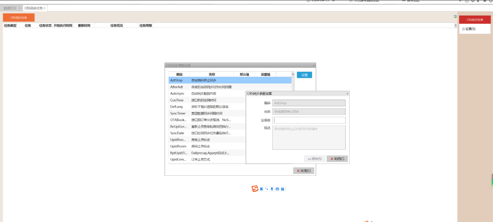Close the 数据日志 tab with its x
This screenshot has height=222, width=493.
(x=20, y=8)
